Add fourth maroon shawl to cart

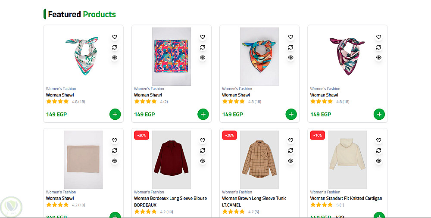(x=379, y=114)
